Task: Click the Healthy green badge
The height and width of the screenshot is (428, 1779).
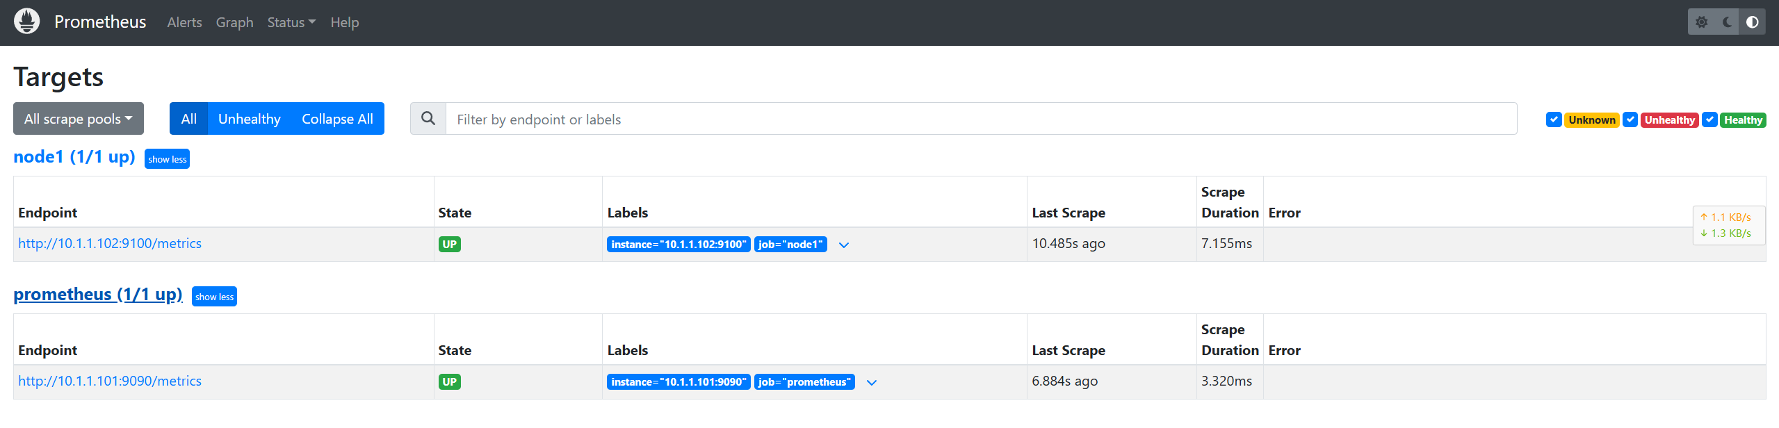Action: pyautogui.click(x=1743, y=120)
